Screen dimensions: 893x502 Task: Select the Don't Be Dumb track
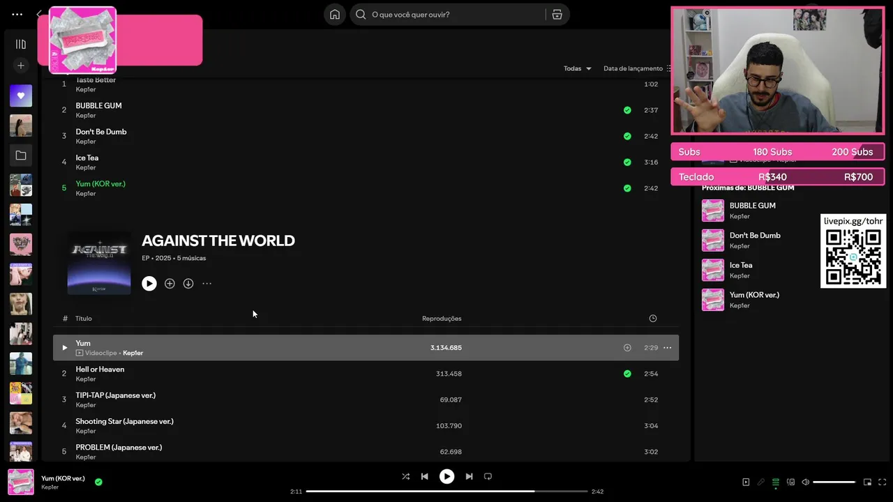101,132
